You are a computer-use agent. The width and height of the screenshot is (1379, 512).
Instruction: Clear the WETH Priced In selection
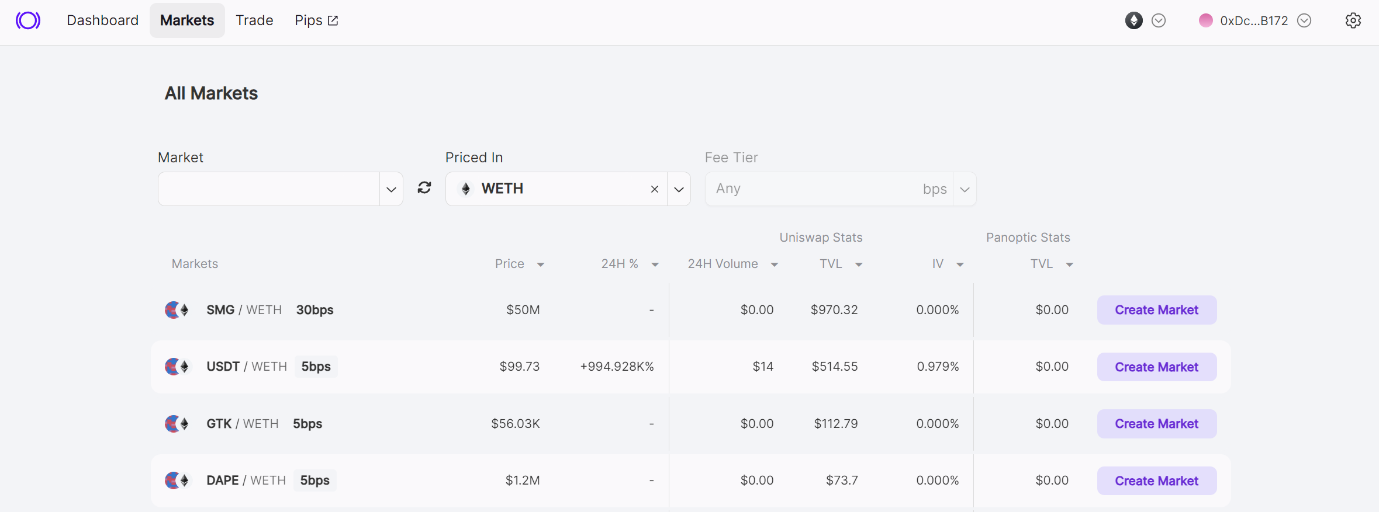click(x=654, y=189)
